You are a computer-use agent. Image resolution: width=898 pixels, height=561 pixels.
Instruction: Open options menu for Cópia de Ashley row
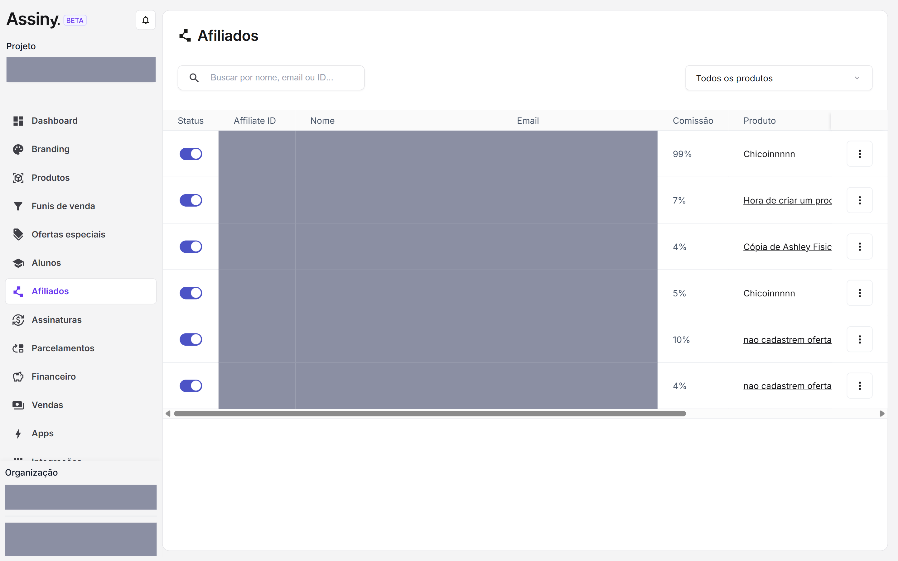(859, 247)
